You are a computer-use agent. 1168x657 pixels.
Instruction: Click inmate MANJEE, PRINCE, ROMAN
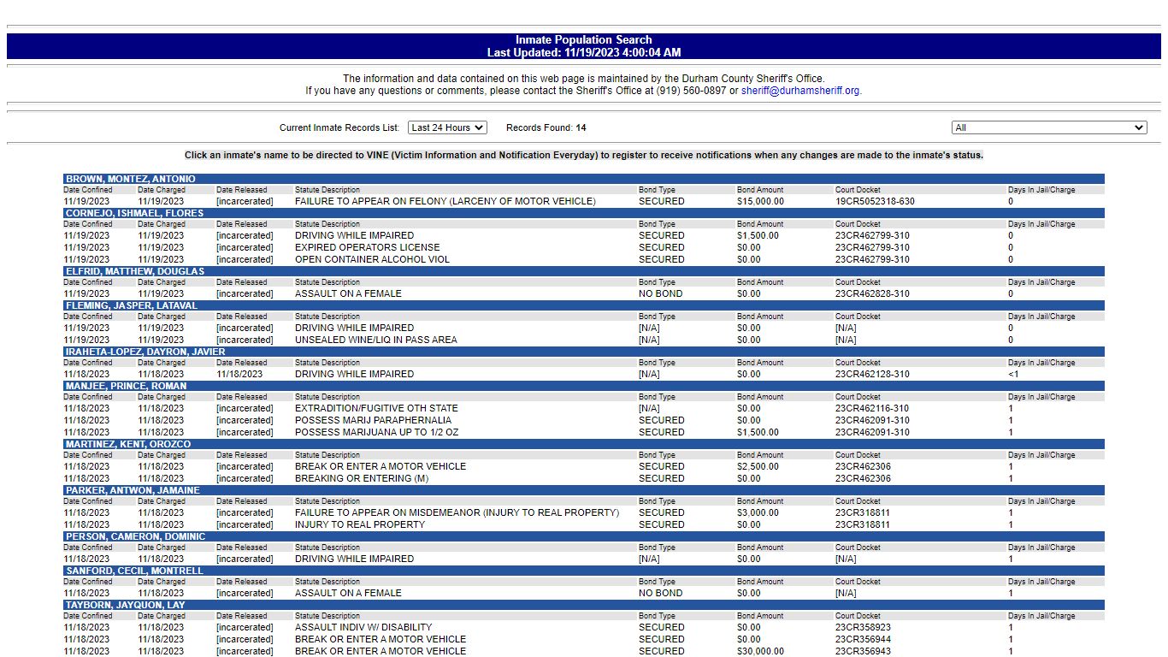[x=126, y=386]
